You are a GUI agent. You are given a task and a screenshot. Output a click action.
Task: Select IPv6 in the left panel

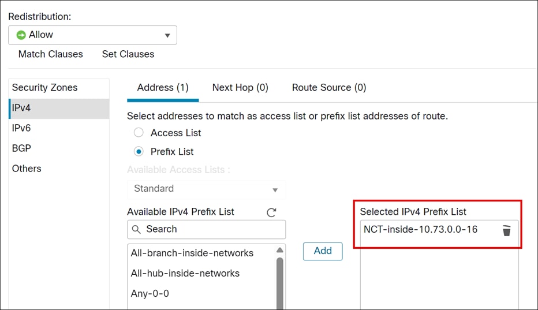(x=22, y=128)
